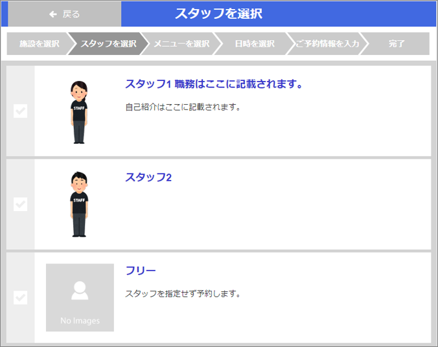
Task: Toggle the checkbox for スタッフ2
Action: (21, 205)
